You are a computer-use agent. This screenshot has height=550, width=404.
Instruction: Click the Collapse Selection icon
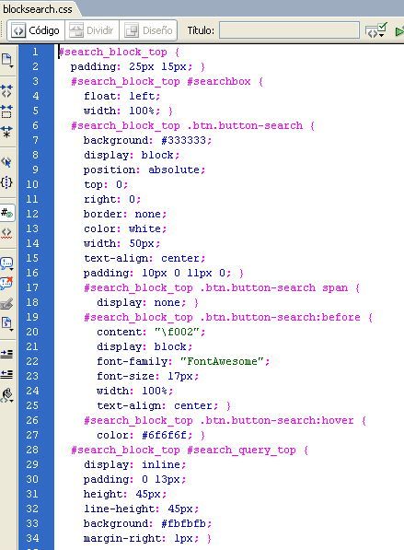(7, 111)
